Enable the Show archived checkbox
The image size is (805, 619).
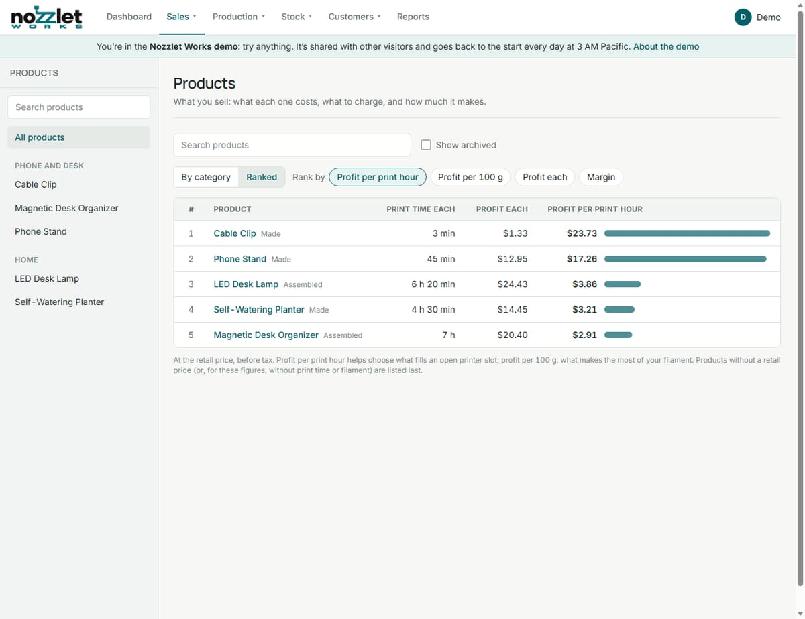point(426,145)
